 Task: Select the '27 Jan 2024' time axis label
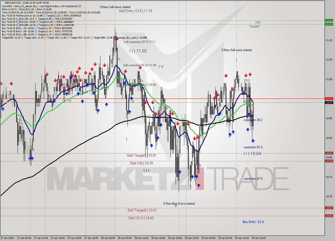[x=7, y=238]
